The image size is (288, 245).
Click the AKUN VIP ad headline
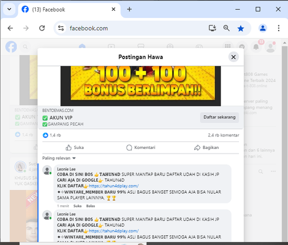tap(61, 117)
